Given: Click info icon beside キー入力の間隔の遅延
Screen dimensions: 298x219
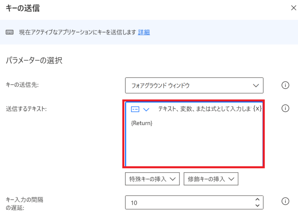Looking at the screenshot, I should click(285, 201).
